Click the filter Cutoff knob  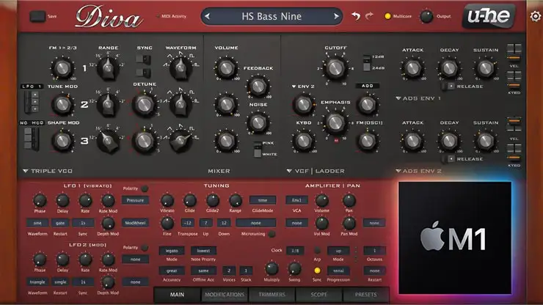tap(335, 68)
